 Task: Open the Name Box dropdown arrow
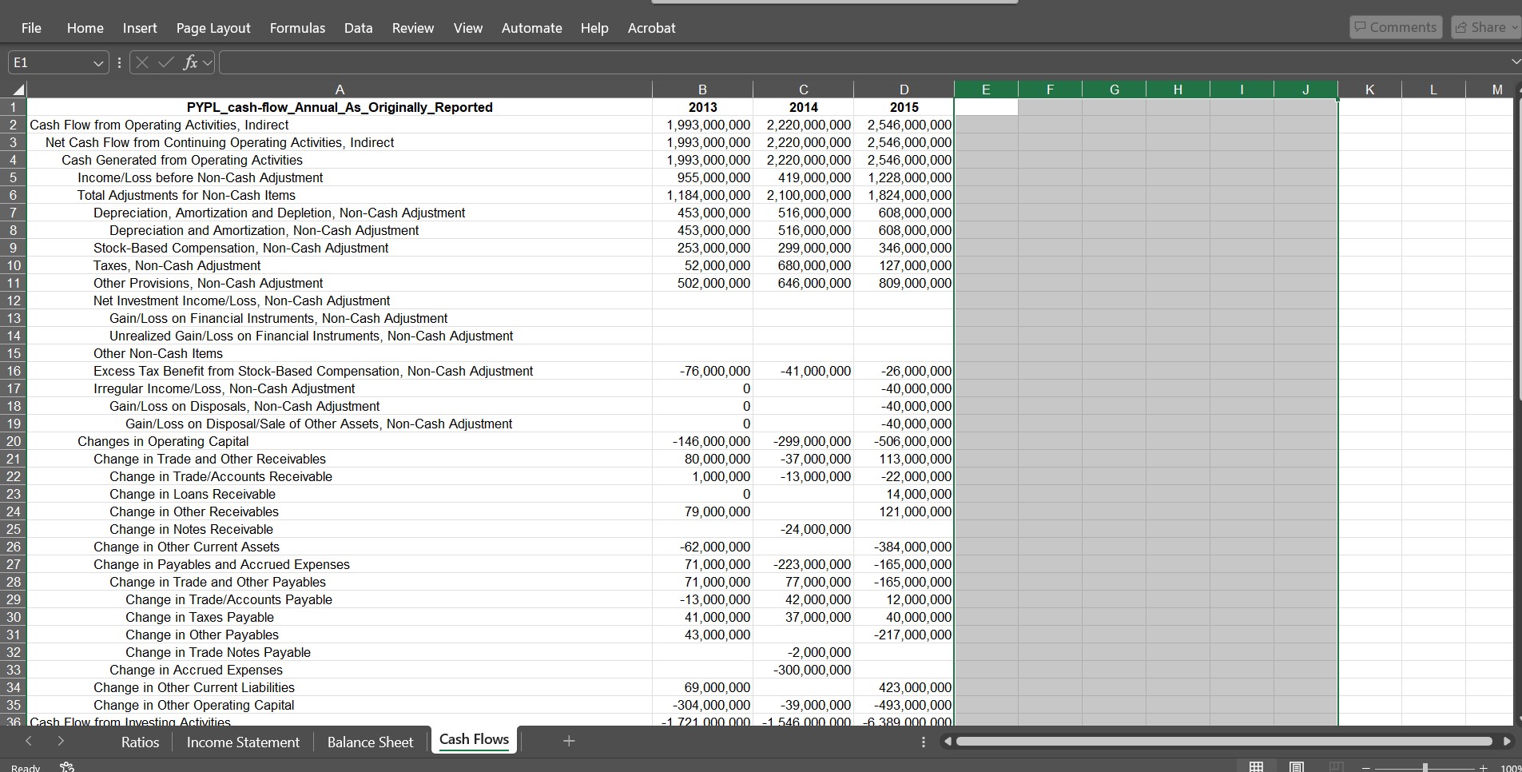click(97, 62)
